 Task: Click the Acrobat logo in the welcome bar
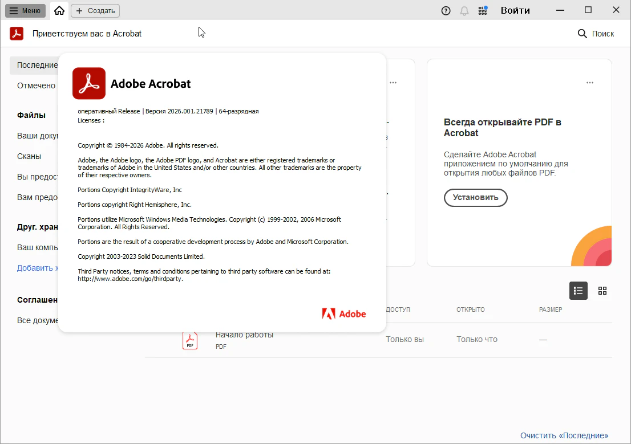(x=17, y=34)
